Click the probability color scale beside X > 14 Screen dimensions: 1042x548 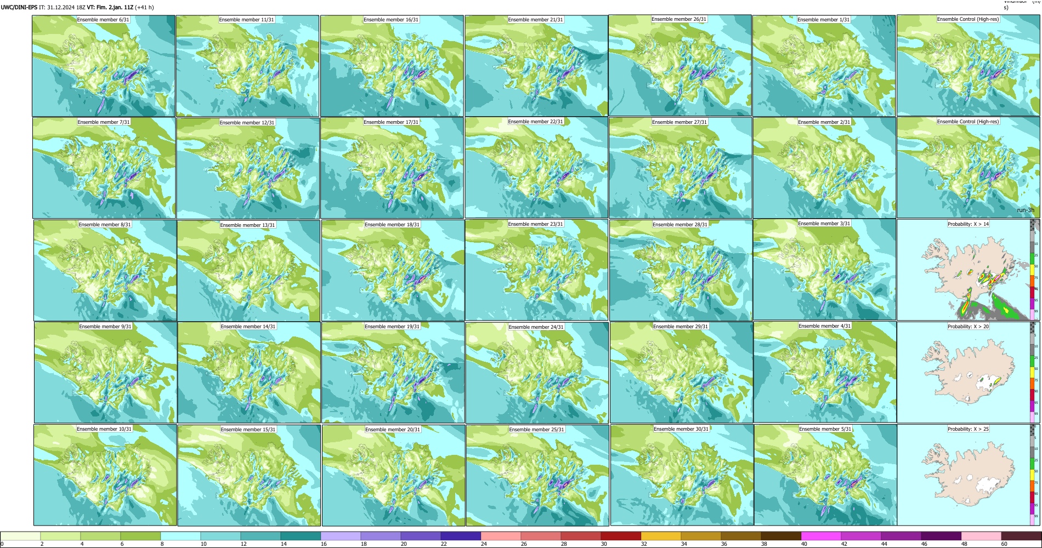coord(1032,270)
